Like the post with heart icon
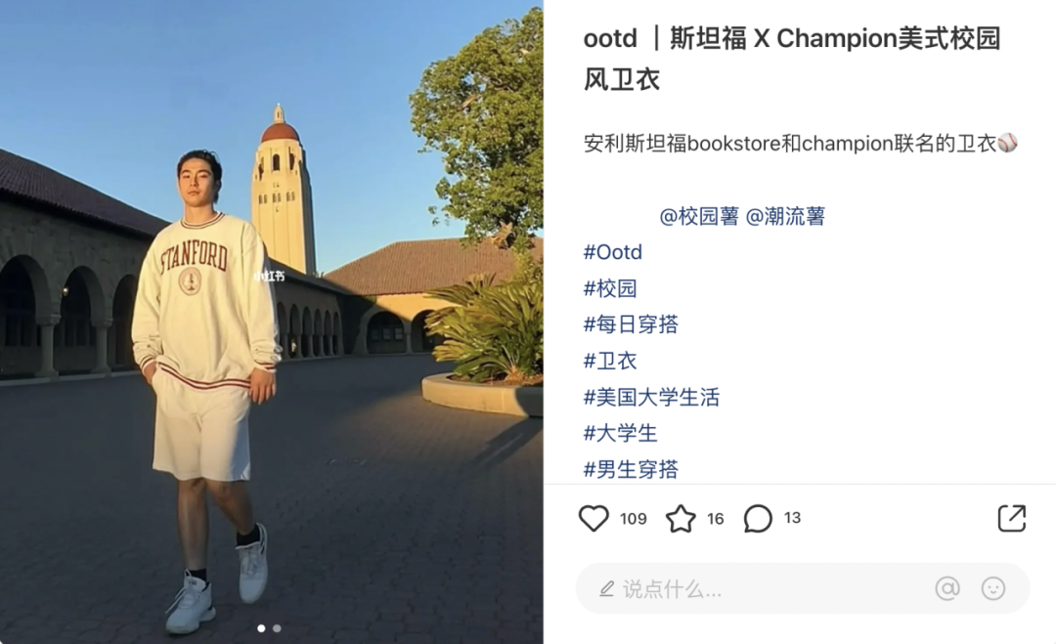This screenshot has width=1056, height=644. pyautogui.click(x=594, y=518)
